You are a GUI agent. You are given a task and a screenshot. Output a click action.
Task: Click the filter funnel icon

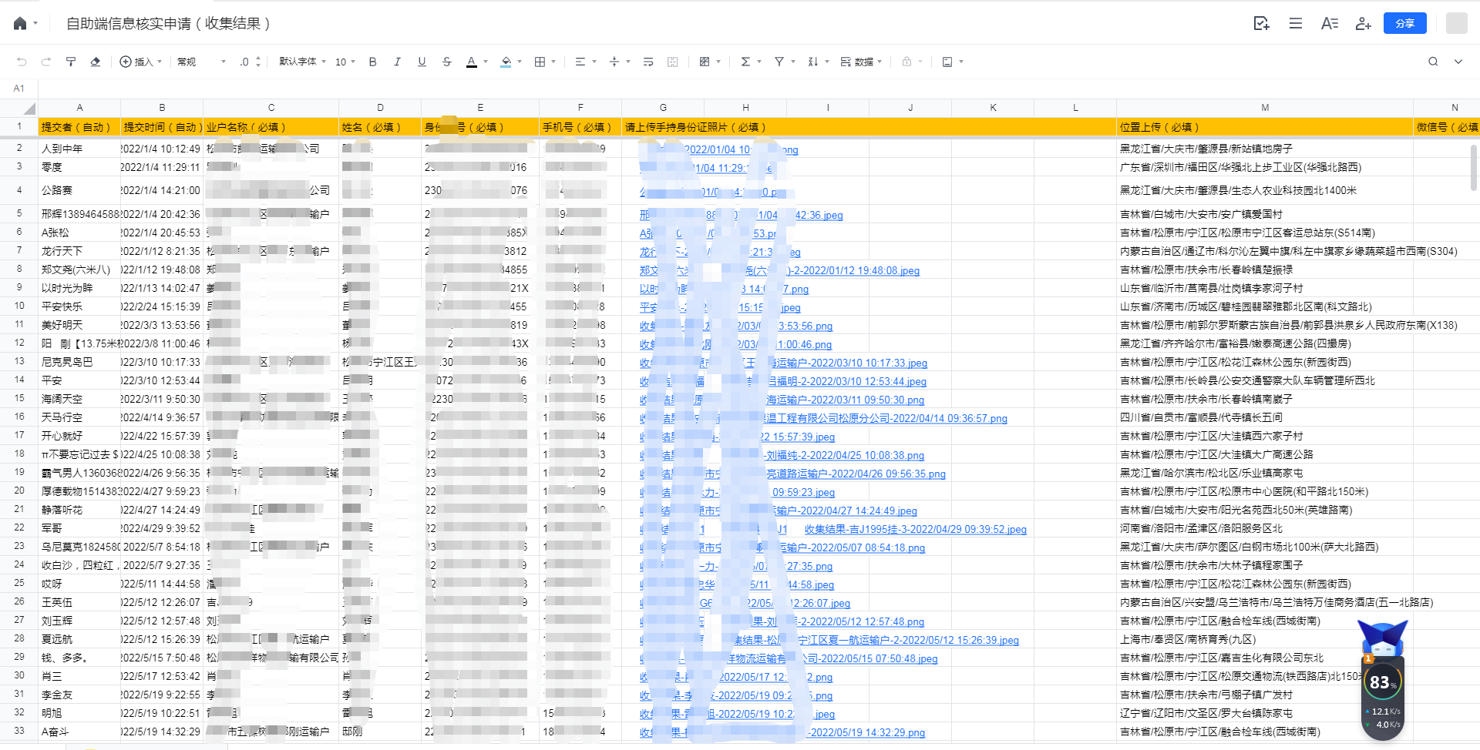tap(779, 62)
